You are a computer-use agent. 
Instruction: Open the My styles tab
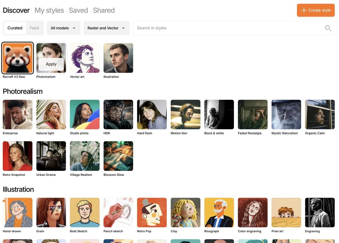[49, 10]
